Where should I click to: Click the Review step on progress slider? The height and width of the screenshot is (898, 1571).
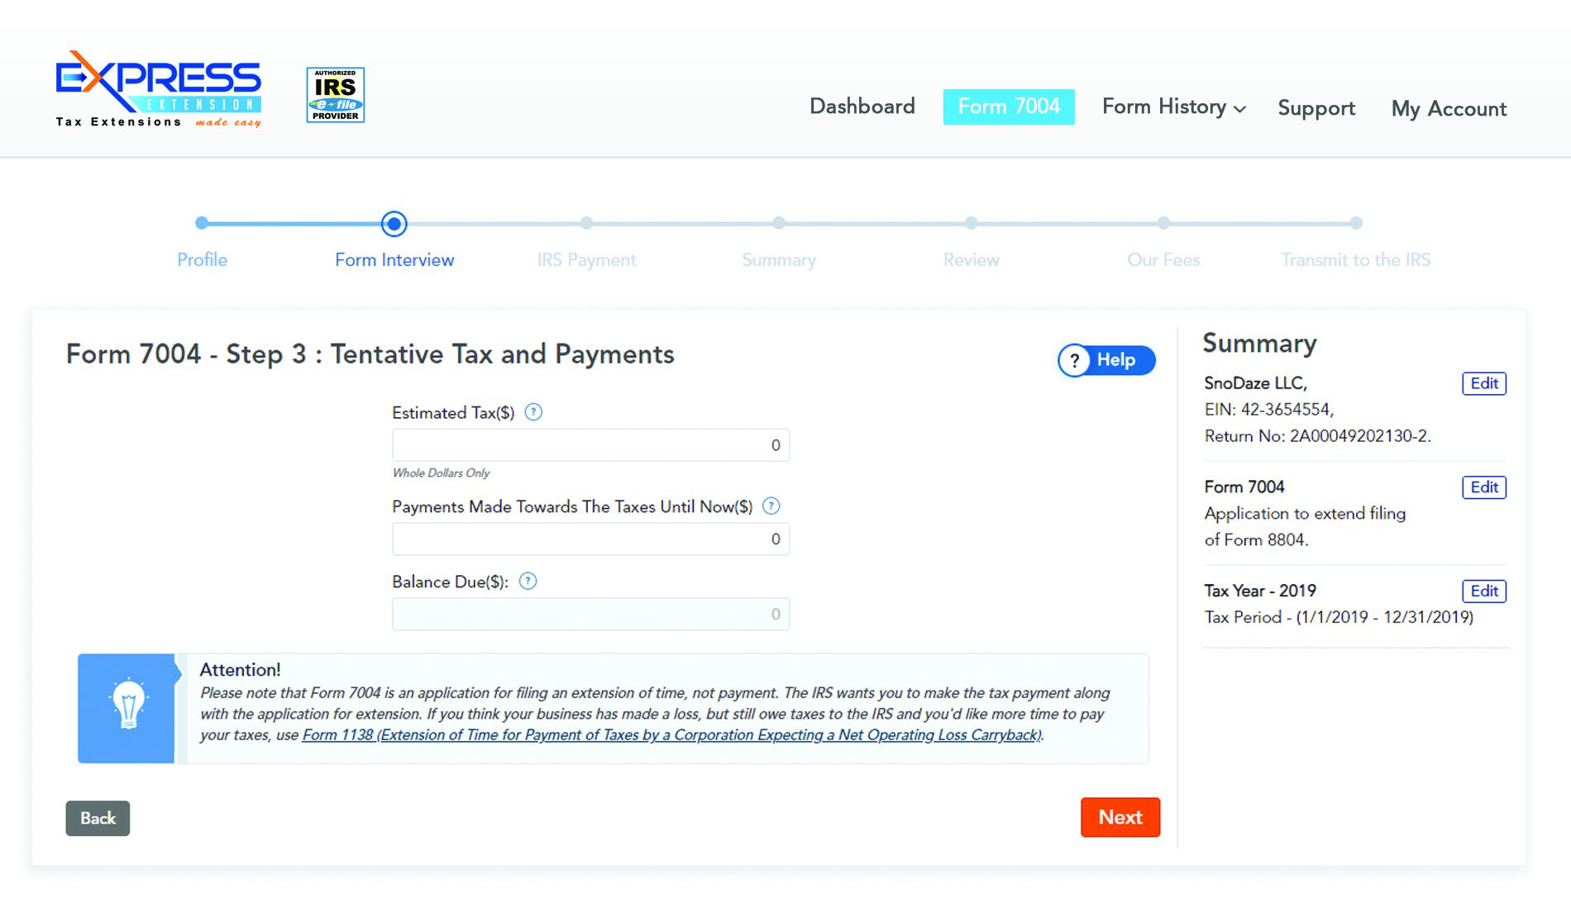pos(971,223)
